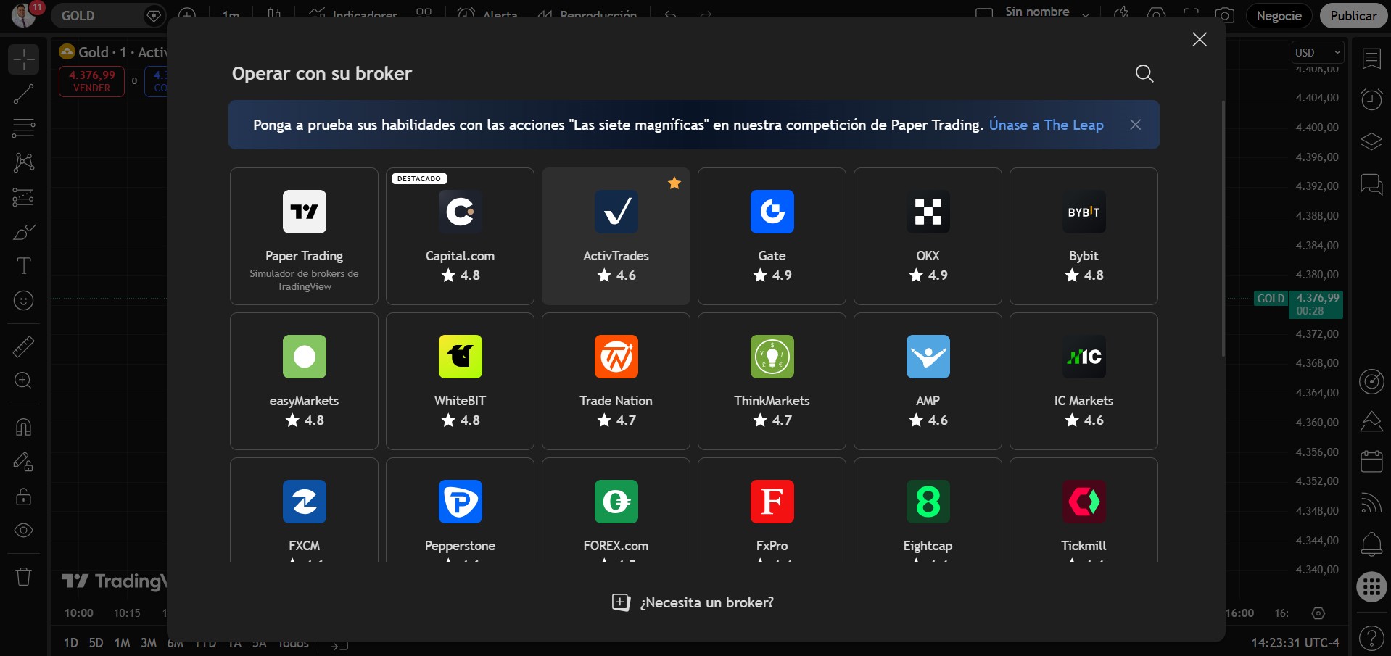Click the Publicar button
The width and height of the screenshot is (1391, 656).
click(x=1353, y=16)
